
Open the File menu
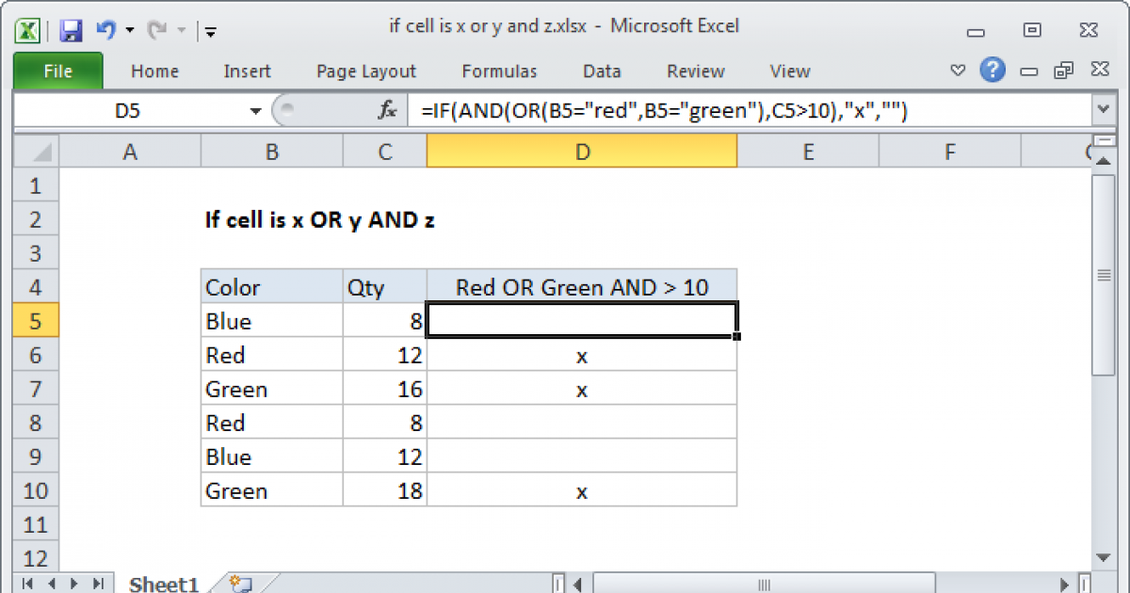[57, 71]
